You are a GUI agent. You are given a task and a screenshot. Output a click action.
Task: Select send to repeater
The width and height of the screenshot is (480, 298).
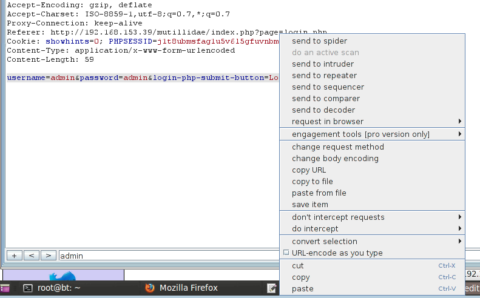tap(324, 76)
